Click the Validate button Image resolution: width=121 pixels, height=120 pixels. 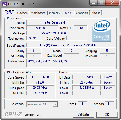[83, 114]
